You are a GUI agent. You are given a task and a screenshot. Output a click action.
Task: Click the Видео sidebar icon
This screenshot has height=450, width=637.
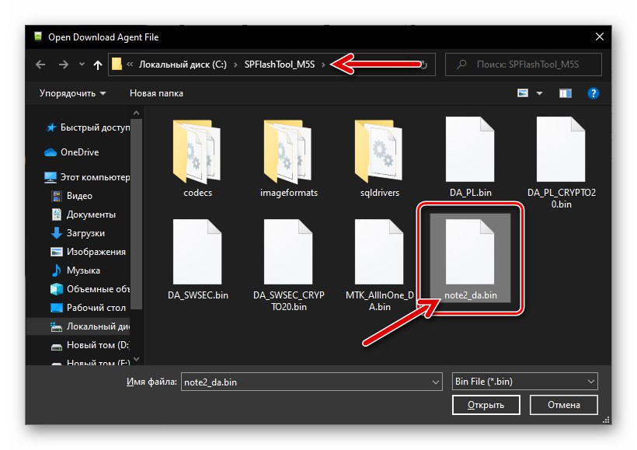pyautogui.click(x=57, y=196)
